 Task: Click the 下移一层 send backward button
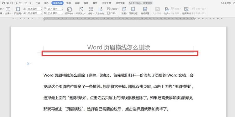point(199,13)
